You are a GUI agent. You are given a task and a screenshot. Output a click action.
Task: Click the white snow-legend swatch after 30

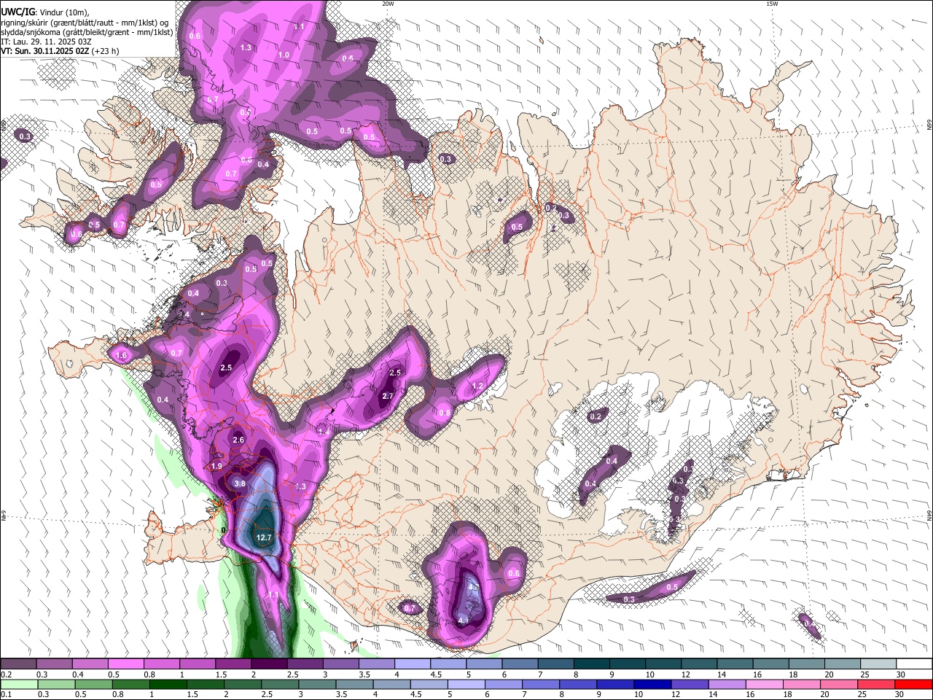(914, 664)
